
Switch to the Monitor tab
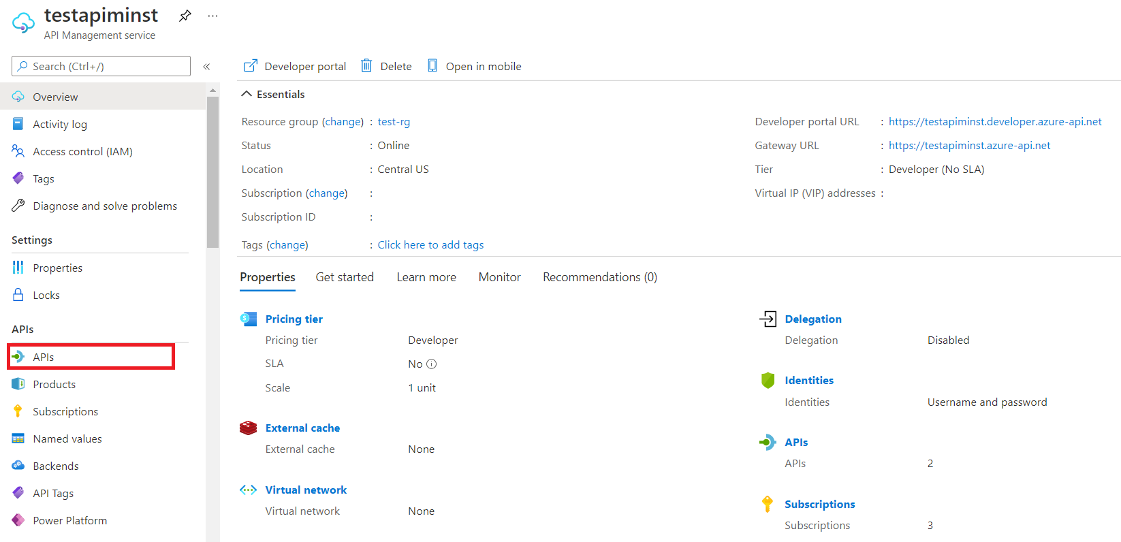[x=499, y=277]
